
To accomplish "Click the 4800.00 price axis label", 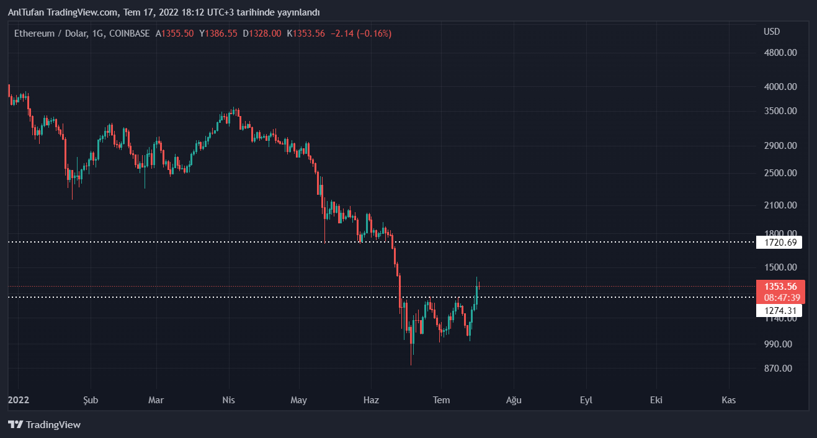I will click(x=780, y=53).
